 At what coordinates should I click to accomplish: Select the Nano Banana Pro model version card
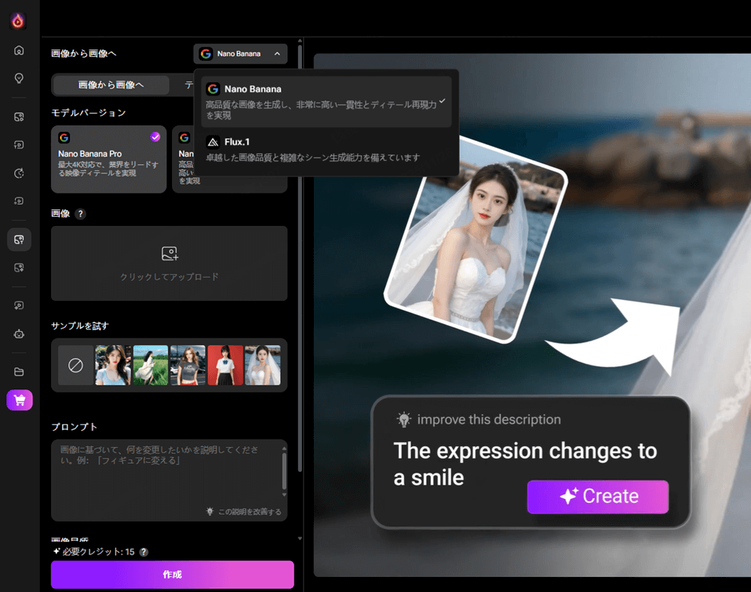(x=109, y=159)
